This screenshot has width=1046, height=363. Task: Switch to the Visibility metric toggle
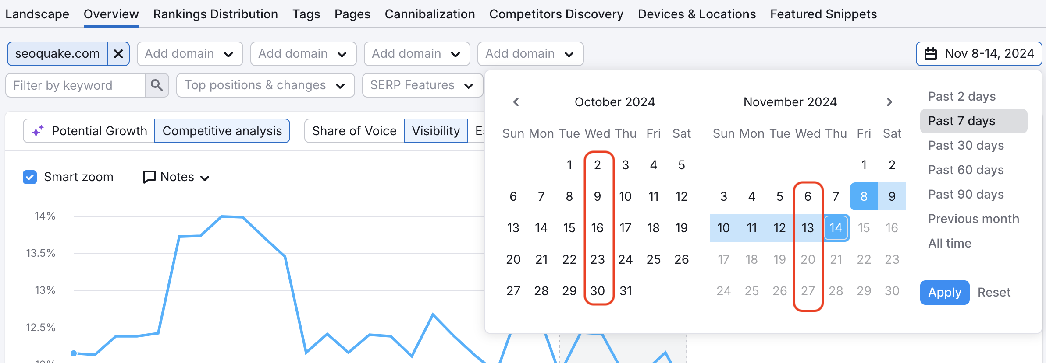tap(436, 130)
